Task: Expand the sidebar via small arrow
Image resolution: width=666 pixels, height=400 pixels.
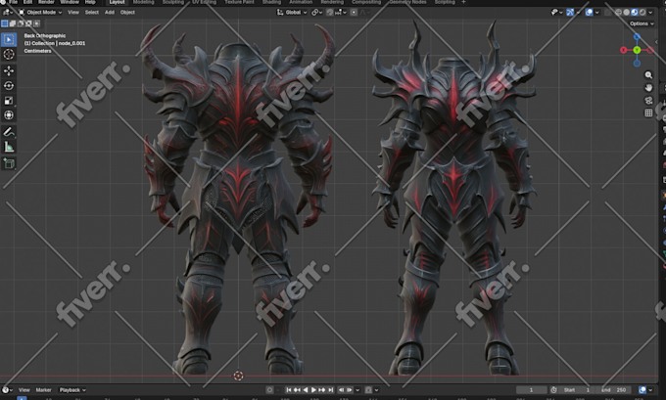Action: [656, 42]
